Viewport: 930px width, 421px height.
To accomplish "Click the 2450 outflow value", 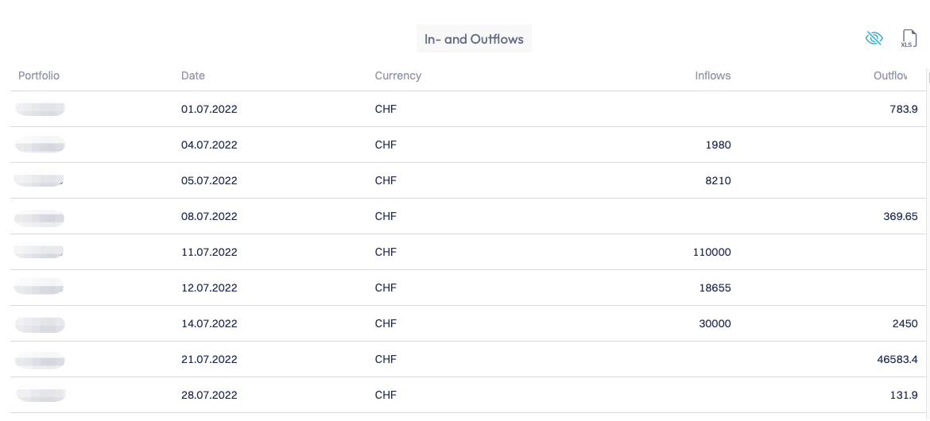I will point(905,323).
